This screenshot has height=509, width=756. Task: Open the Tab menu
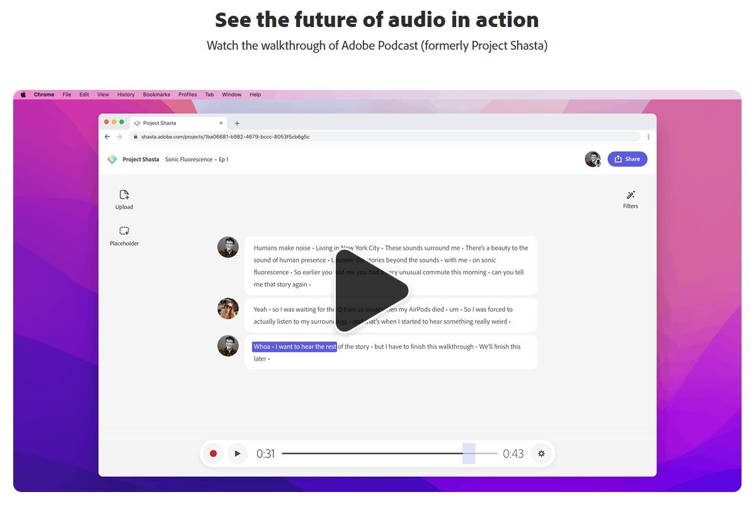[209, 94]
